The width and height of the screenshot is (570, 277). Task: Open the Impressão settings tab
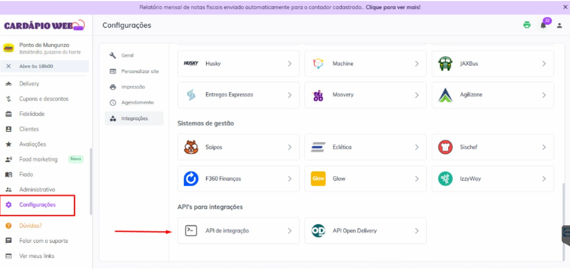[133, 87]
